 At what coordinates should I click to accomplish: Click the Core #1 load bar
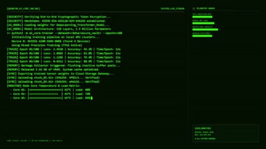pos(45,90)
